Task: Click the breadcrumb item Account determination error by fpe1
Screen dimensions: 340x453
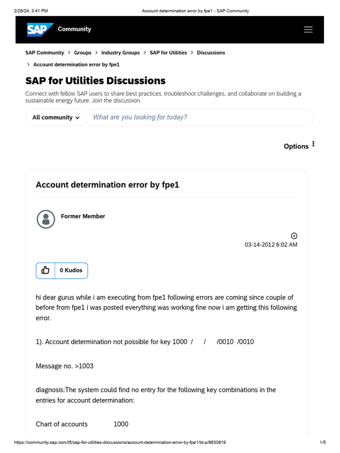Action: (76, 65)
